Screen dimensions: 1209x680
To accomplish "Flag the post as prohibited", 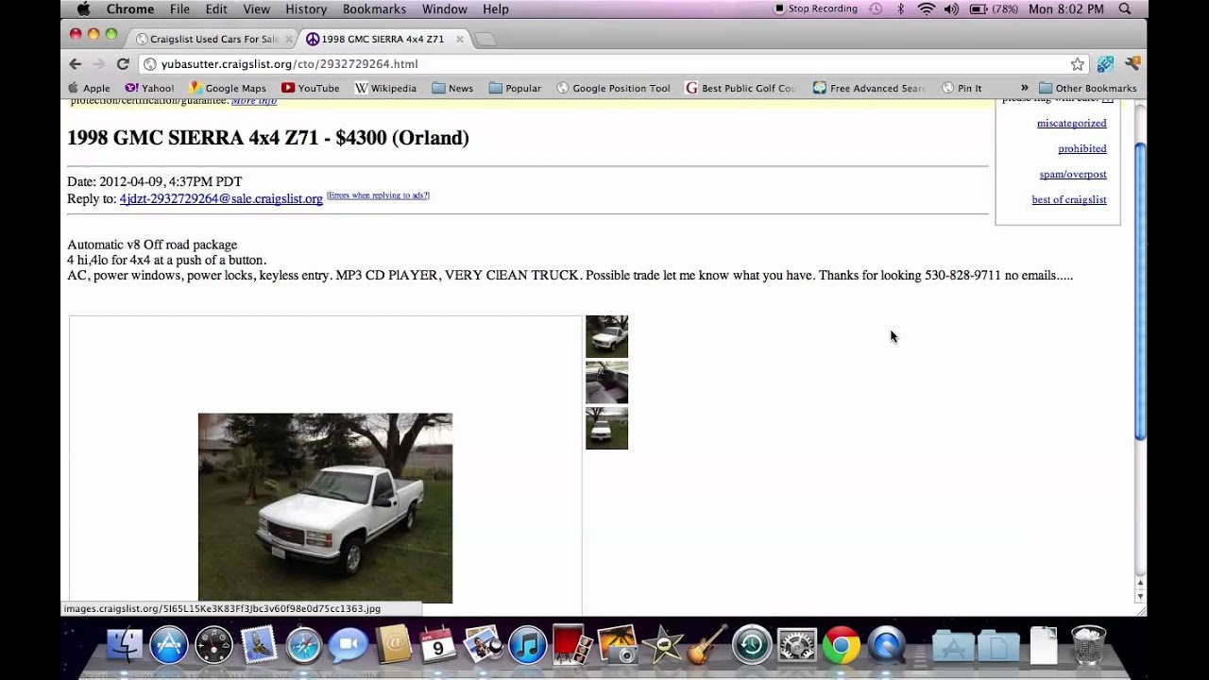I will click(1082, 148).
